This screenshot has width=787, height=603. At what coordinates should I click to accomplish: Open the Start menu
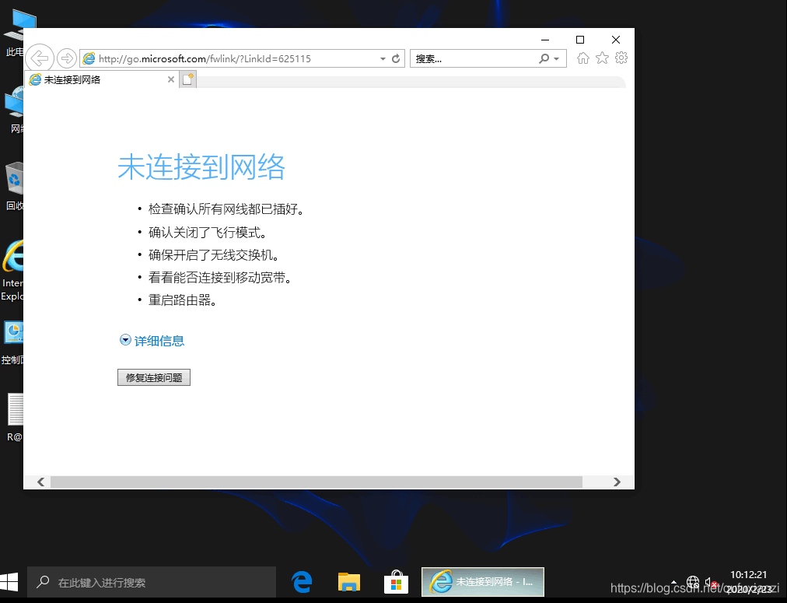tap(10, 581)
